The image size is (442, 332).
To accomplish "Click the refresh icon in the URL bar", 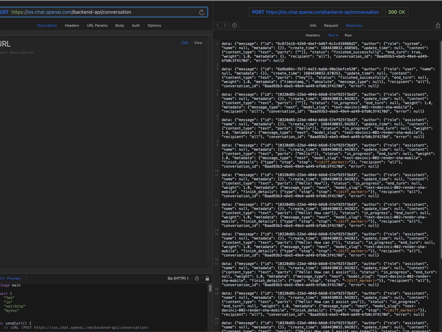I will 201,12.
